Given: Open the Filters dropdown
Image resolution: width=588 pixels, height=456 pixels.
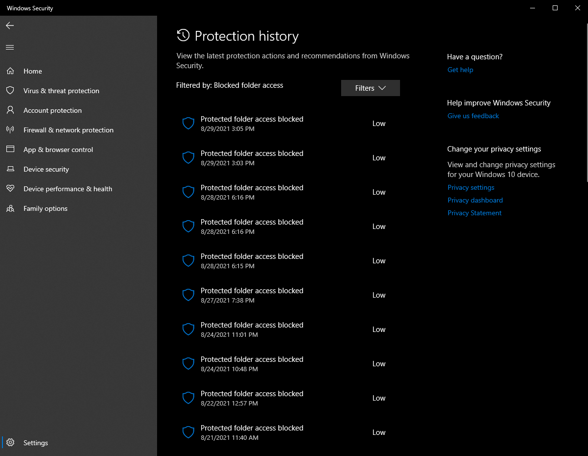Looking at the screenshot, I should point(370,88).
